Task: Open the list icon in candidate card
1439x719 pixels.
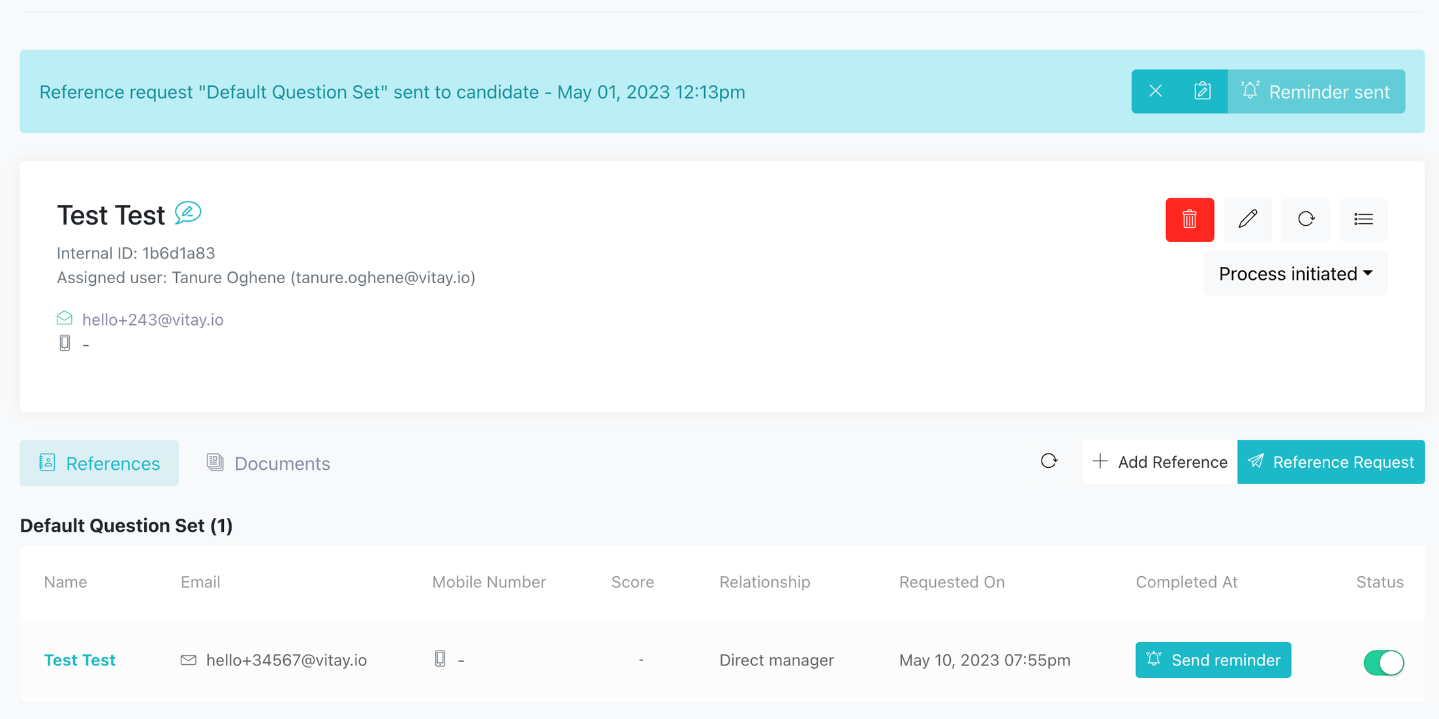Action: point(1363,220)
